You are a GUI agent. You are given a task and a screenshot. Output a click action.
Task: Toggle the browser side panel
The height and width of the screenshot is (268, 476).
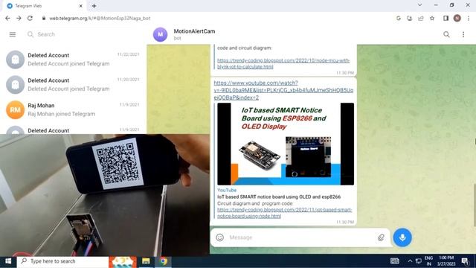coord(446,18)
